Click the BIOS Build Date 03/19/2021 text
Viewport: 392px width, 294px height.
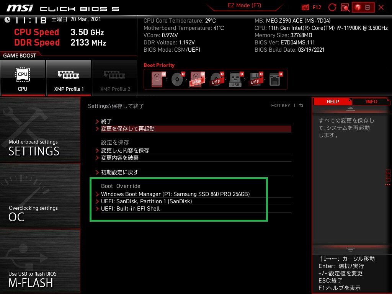coord(289,50)
